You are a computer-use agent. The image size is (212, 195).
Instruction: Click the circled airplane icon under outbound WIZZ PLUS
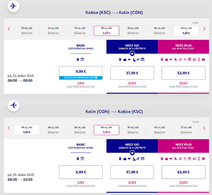[x=185, y=60]
